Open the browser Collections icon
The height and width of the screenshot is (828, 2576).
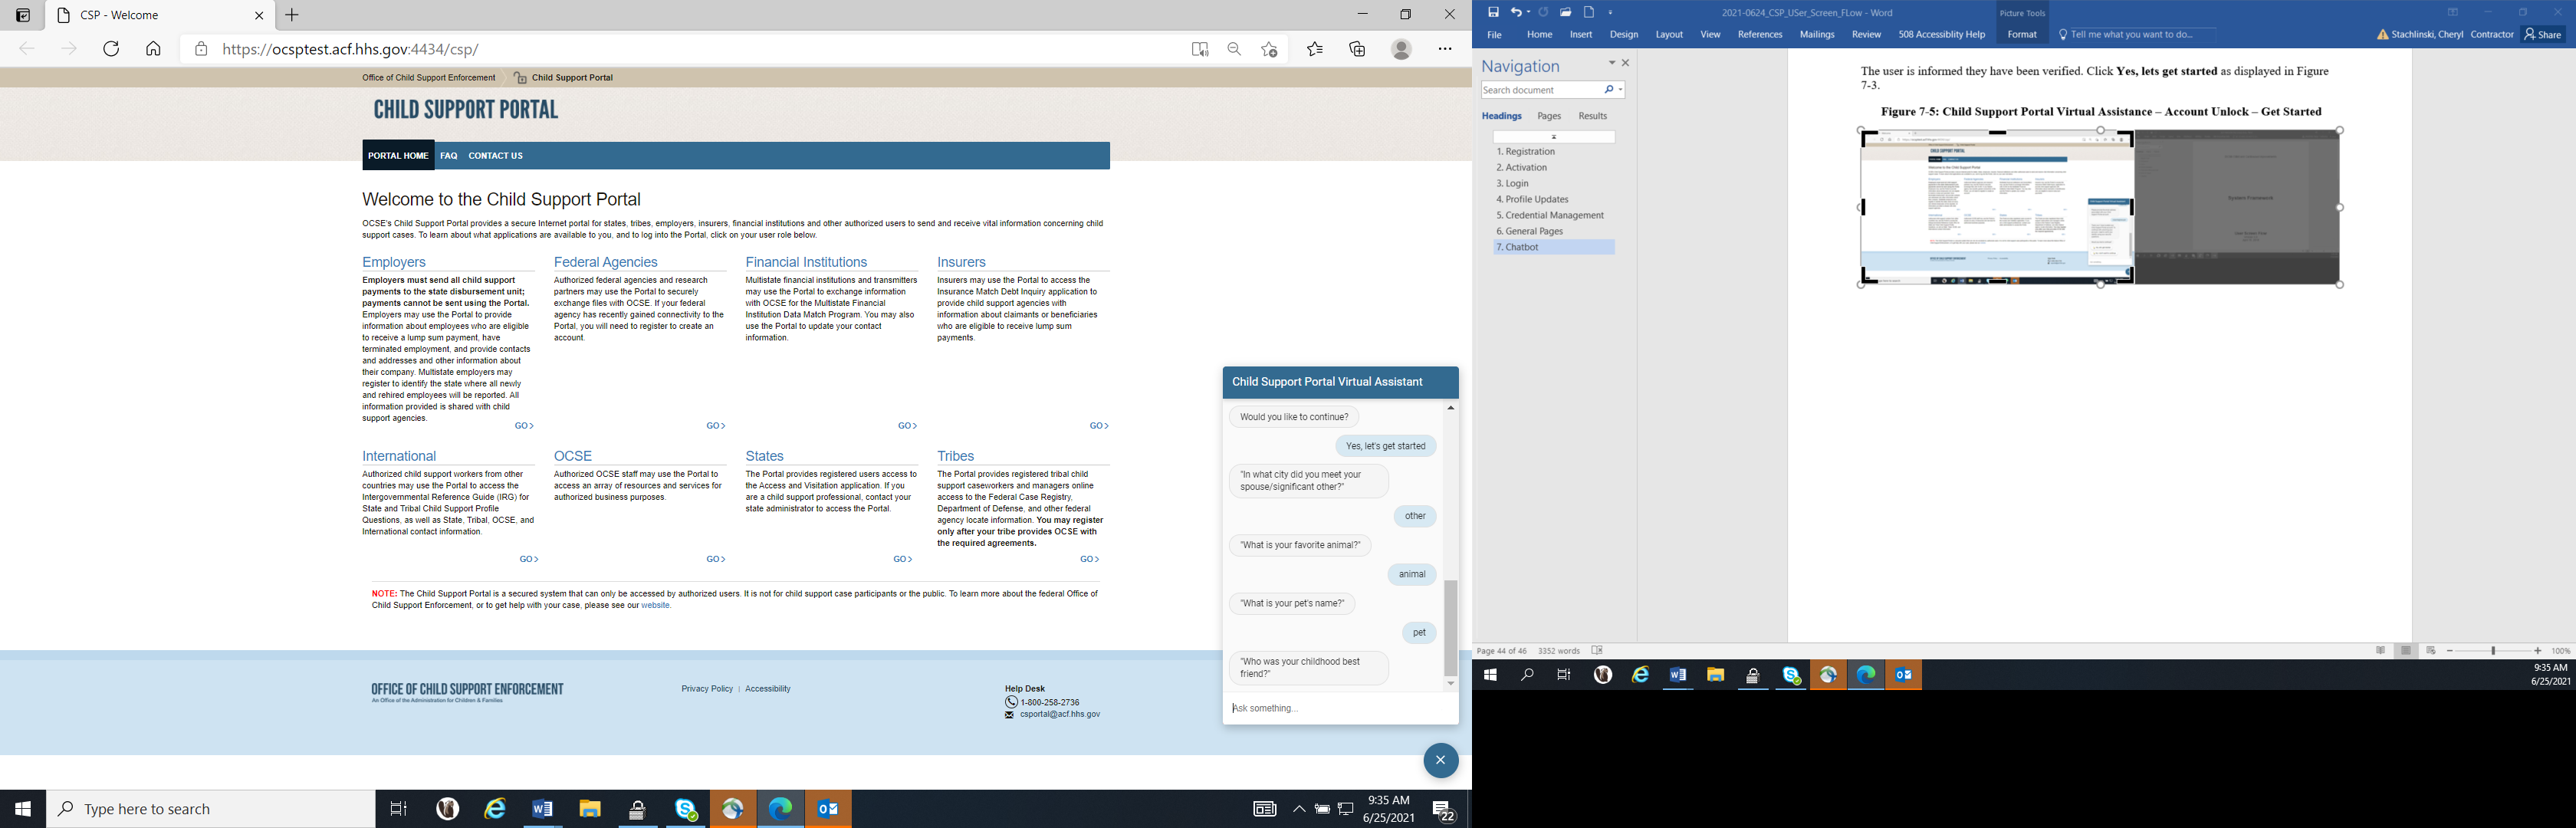[1357, 49]
